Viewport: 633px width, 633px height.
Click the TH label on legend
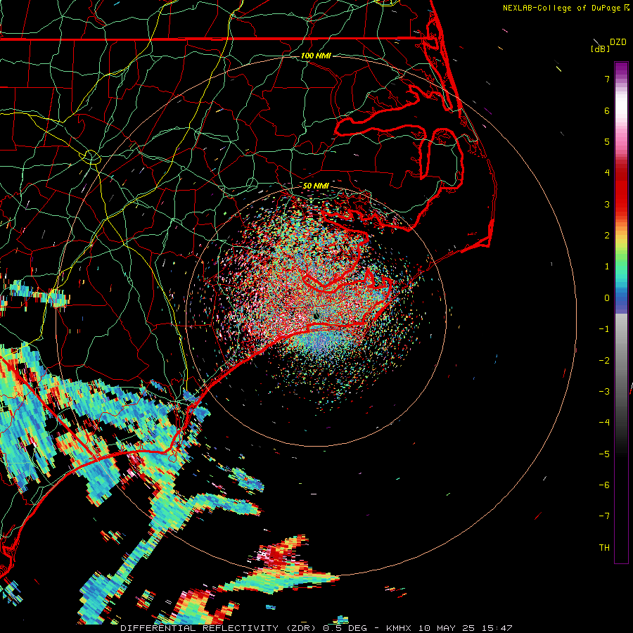(604, 548)
